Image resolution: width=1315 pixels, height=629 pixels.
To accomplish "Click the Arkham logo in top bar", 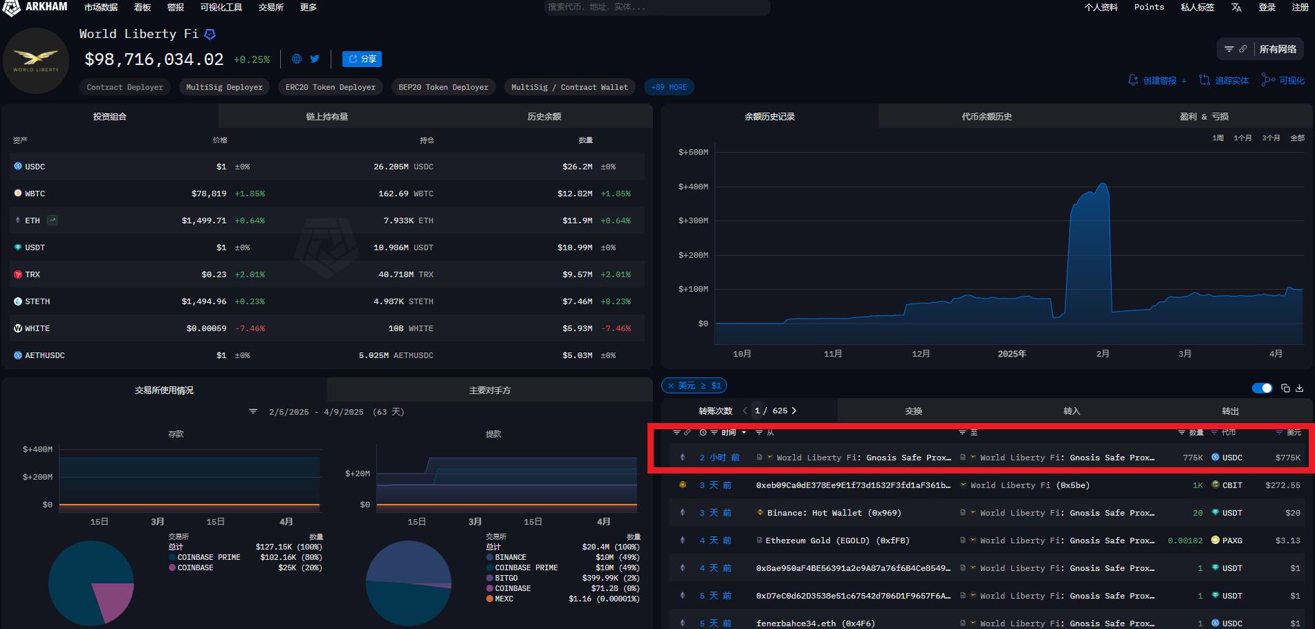I will coord(35,8).
